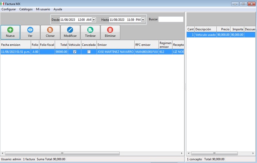The image size is (257, 163).
Task: Click 'Usuario: admin' in status bar
Action: [11, 159]
